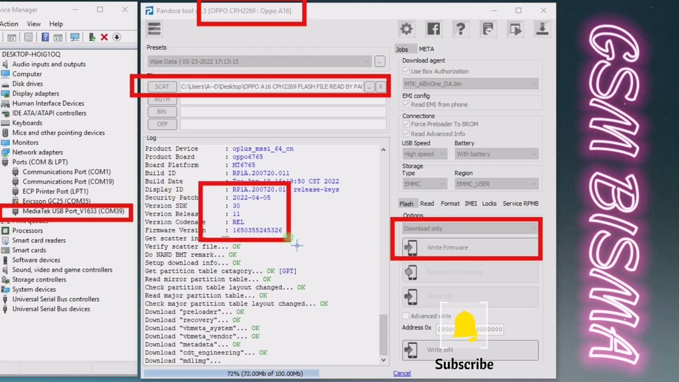679x382 pixels.
Task: Click the SCAT file path field
Action: point(272,86)
